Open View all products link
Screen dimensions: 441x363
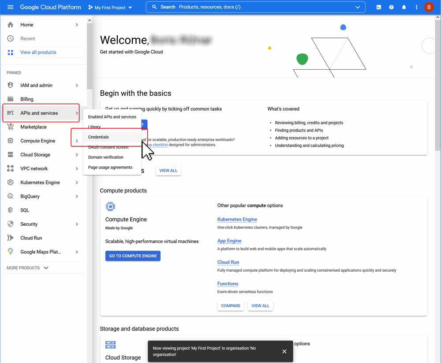click(38, 52)
